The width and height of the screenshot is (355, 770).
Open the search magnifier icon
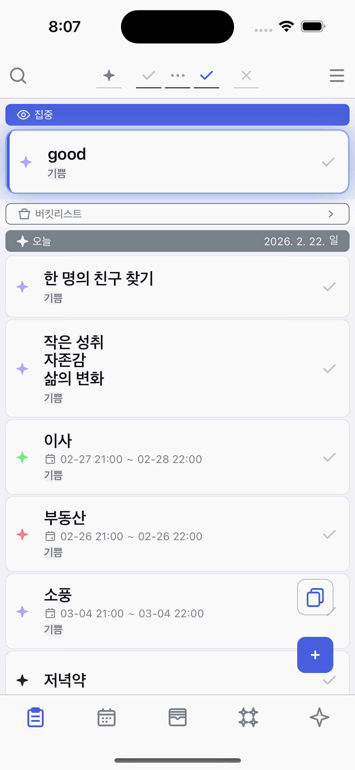coord(18,75)
